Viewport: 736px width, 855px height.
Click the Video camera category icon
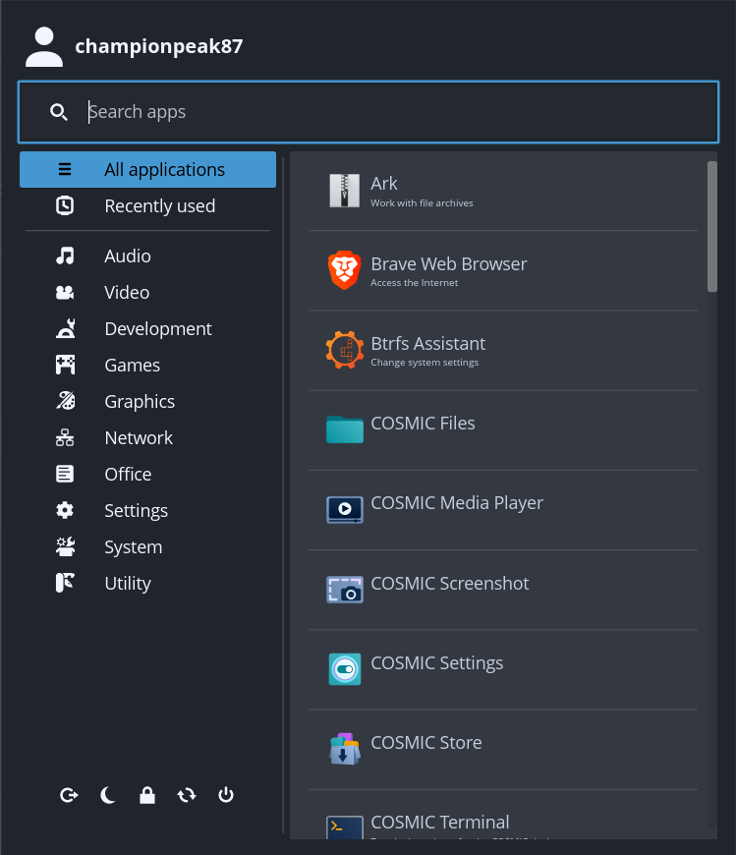[x=65, y=292]
